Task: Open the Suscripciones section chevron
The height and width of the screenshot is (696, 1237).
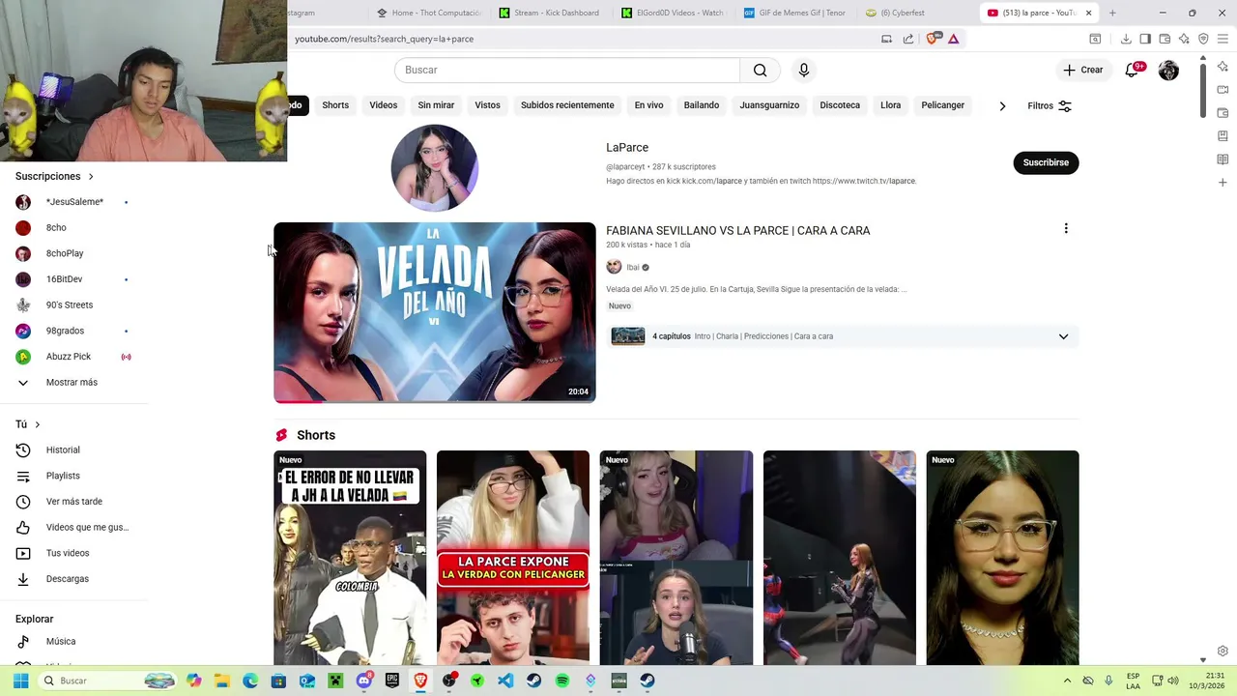Action: click(91, 177)
